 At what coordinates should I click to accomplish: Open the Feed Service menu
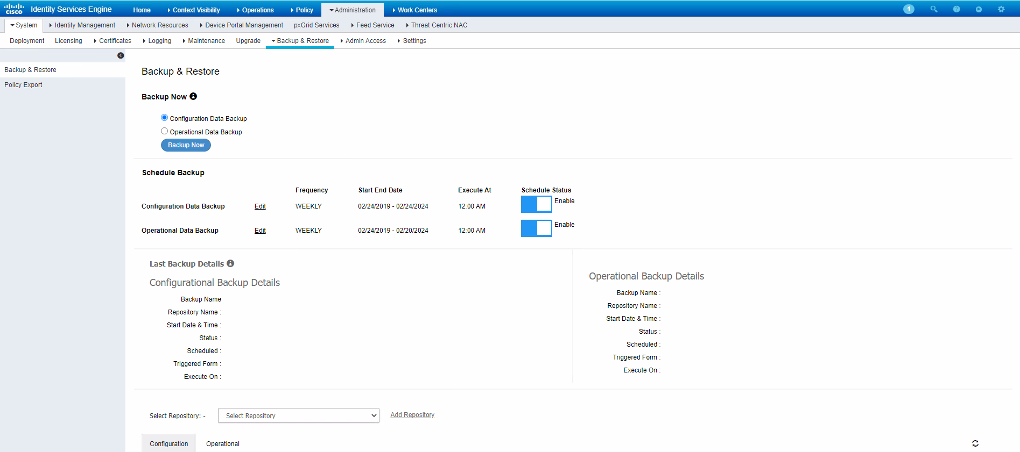[373, 25]
